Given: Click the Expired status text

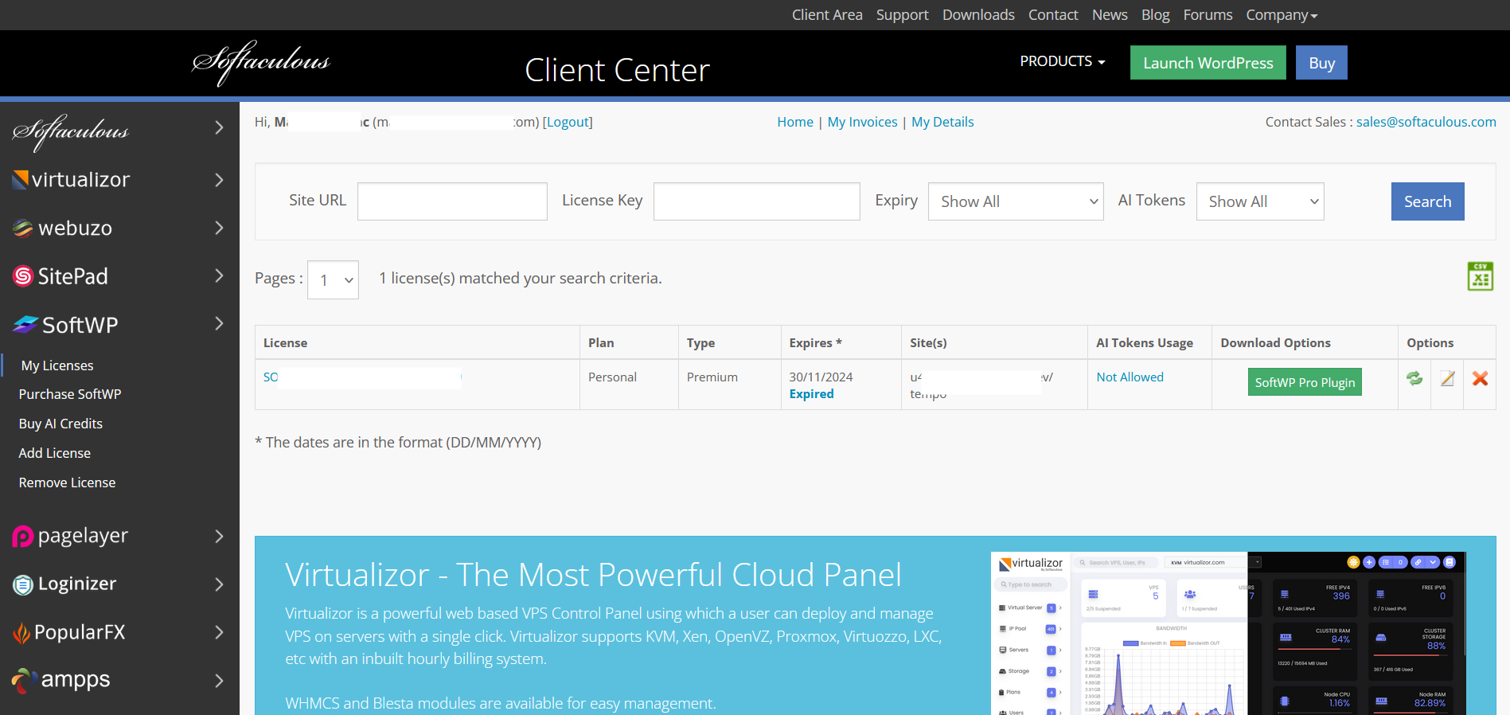Looking at the screenshot, I should click(x=811, y=394).
